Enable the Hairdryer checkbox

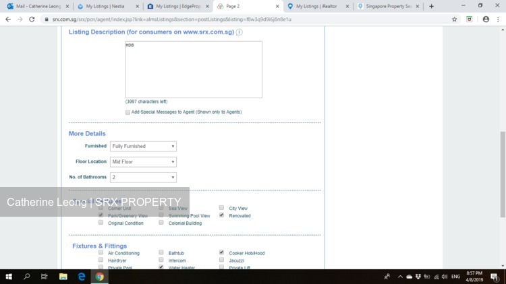[x=101, y=260]
